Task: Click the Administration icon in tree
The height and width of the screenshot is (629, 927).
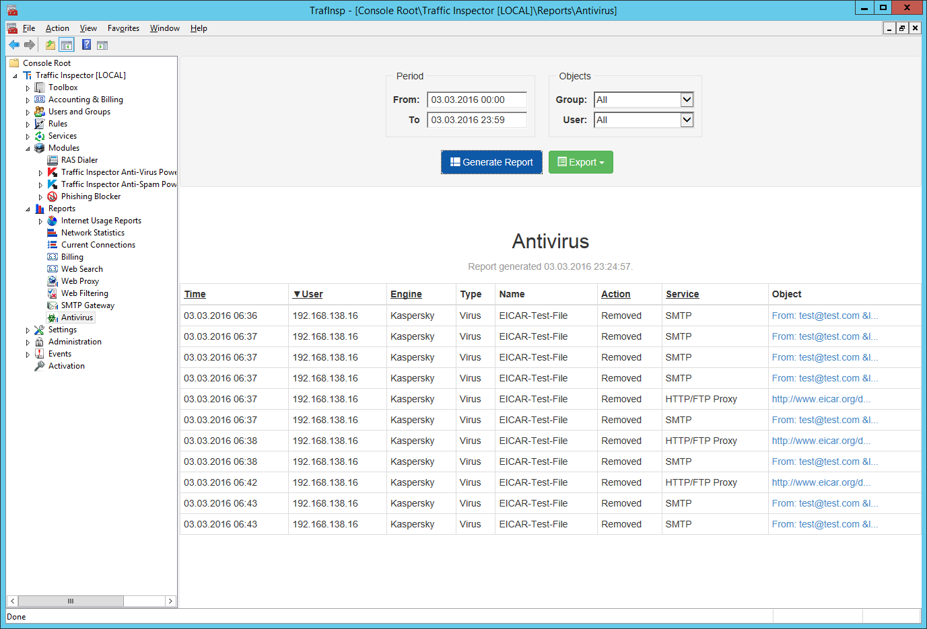Action: pos(40,342)
